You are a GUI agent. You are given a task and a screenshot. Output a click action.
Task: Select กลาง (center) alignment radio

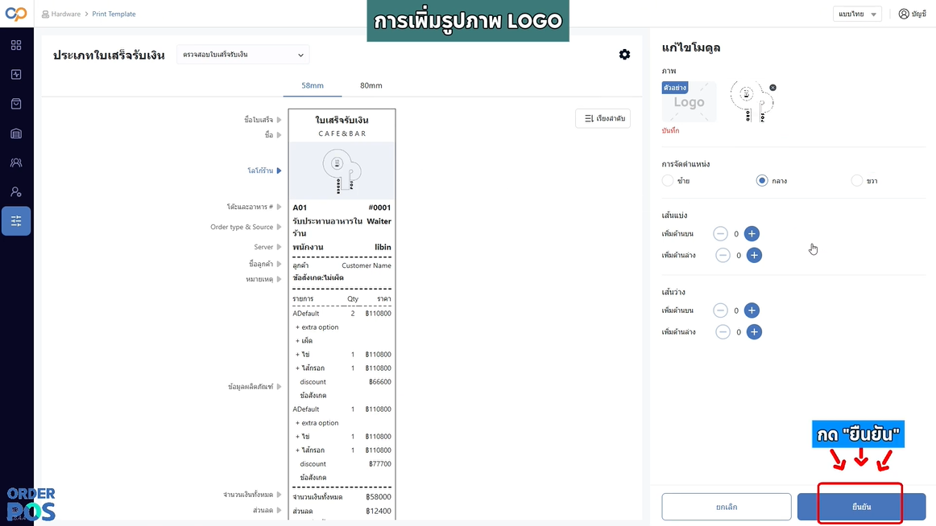pyautogui.click(x=762, y=180)
